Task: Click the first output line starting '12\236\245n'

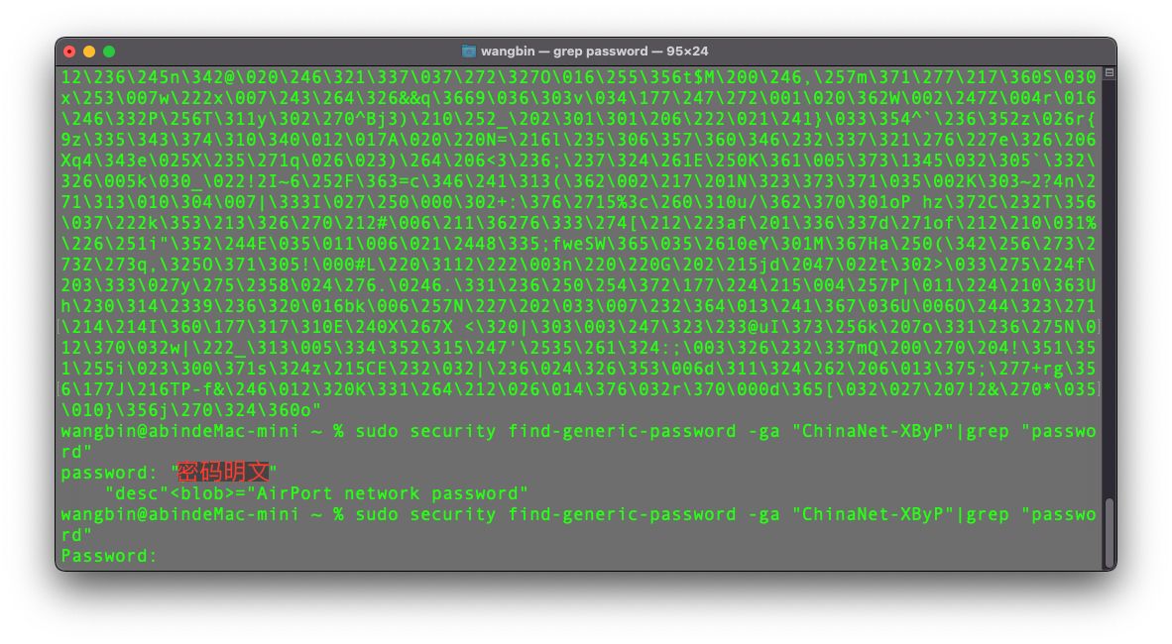Action: [578, 77]
